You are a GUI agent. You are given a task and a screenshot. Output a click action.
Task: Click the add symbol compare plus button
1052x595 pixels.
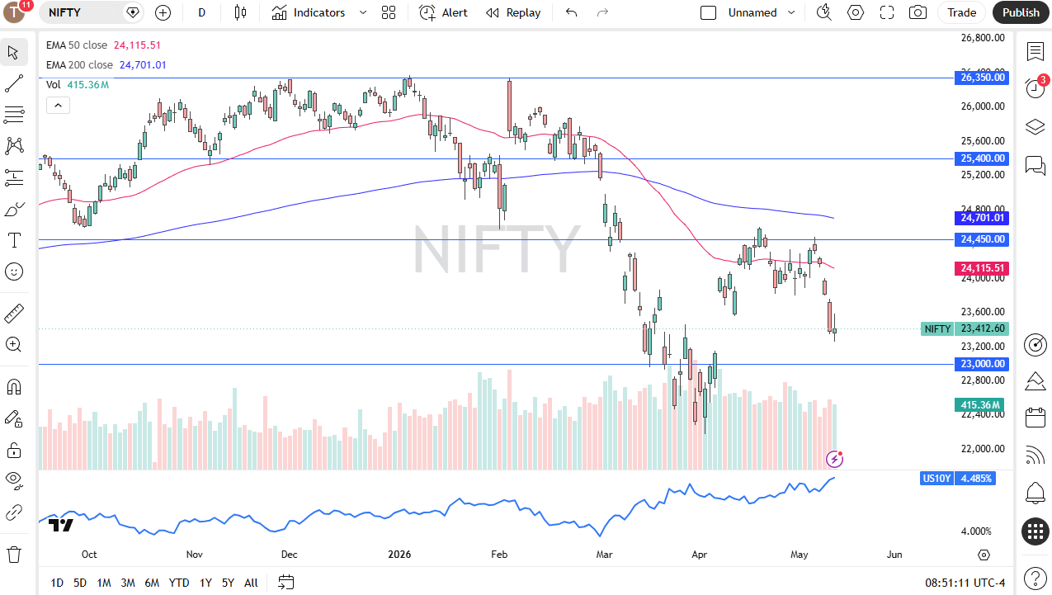click(x=163, y=12)
